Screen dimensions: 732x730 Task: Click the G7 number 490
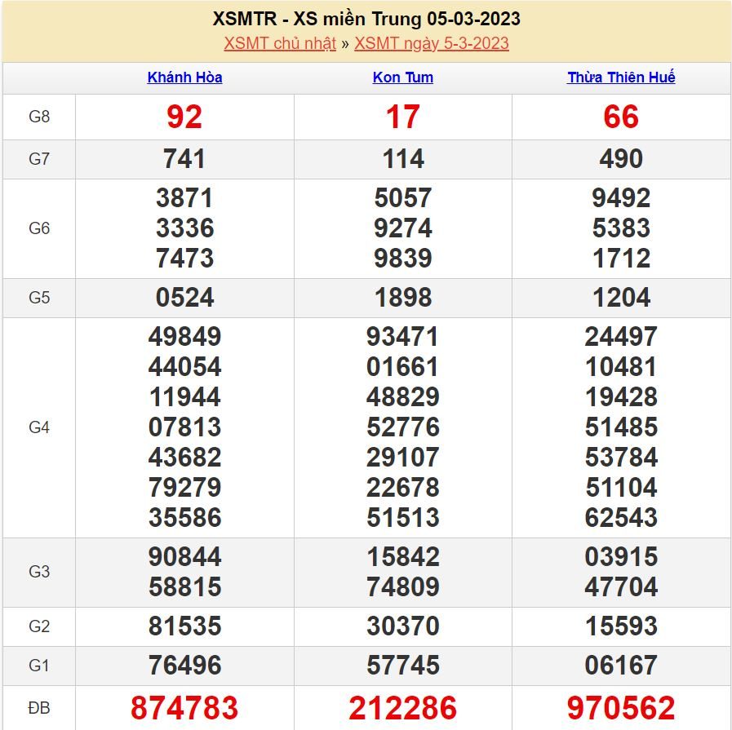[x=621, y=159]
